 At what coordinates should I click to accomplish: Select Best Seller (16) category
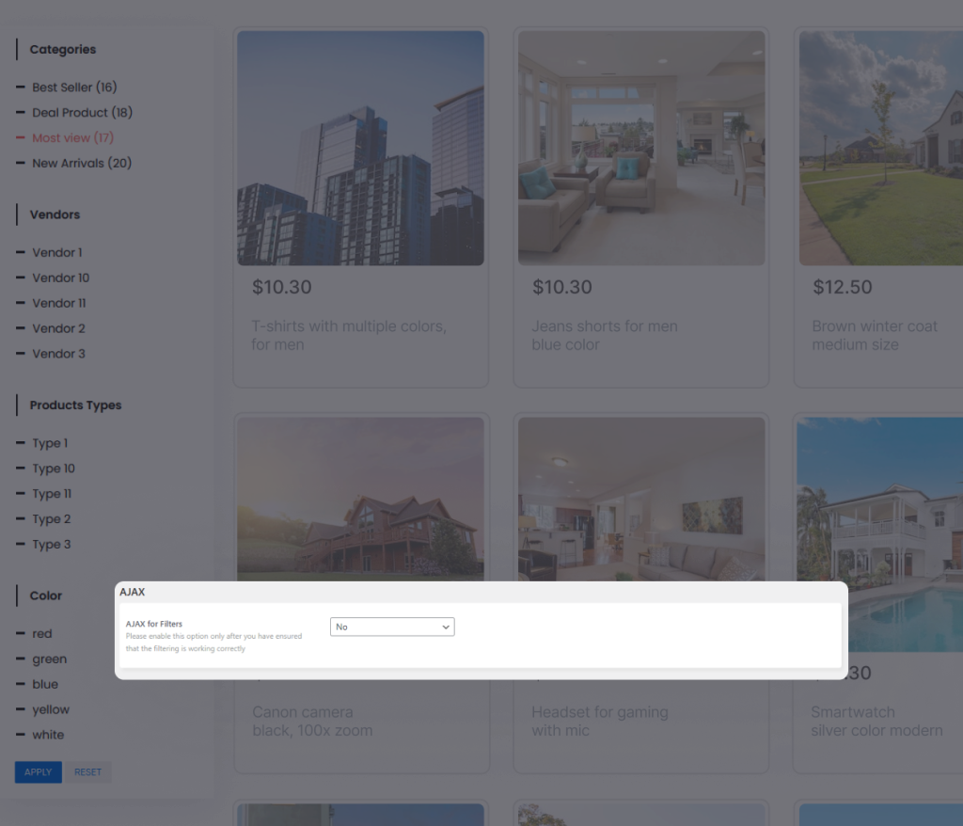(x=74, y=87)
